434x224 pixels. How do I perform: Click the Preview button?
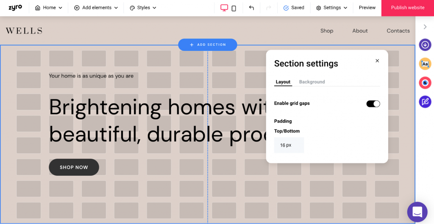(x=367, y=8)
